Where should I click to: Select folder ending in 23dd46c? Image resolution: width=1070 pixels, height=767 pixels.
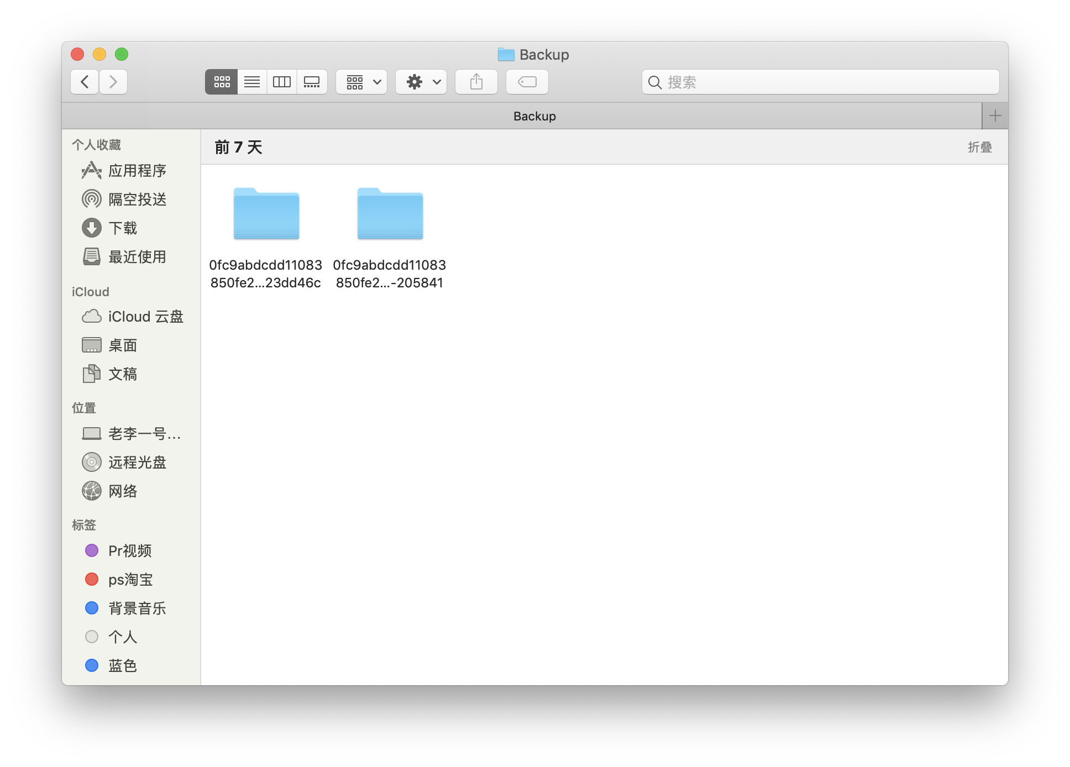tap(266, 238)
